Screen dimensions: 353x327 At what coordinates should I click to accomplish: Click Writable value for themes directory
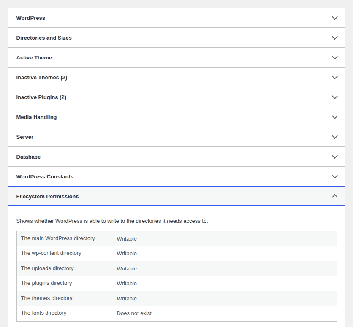pyautogui.click(x=127, y=298)
